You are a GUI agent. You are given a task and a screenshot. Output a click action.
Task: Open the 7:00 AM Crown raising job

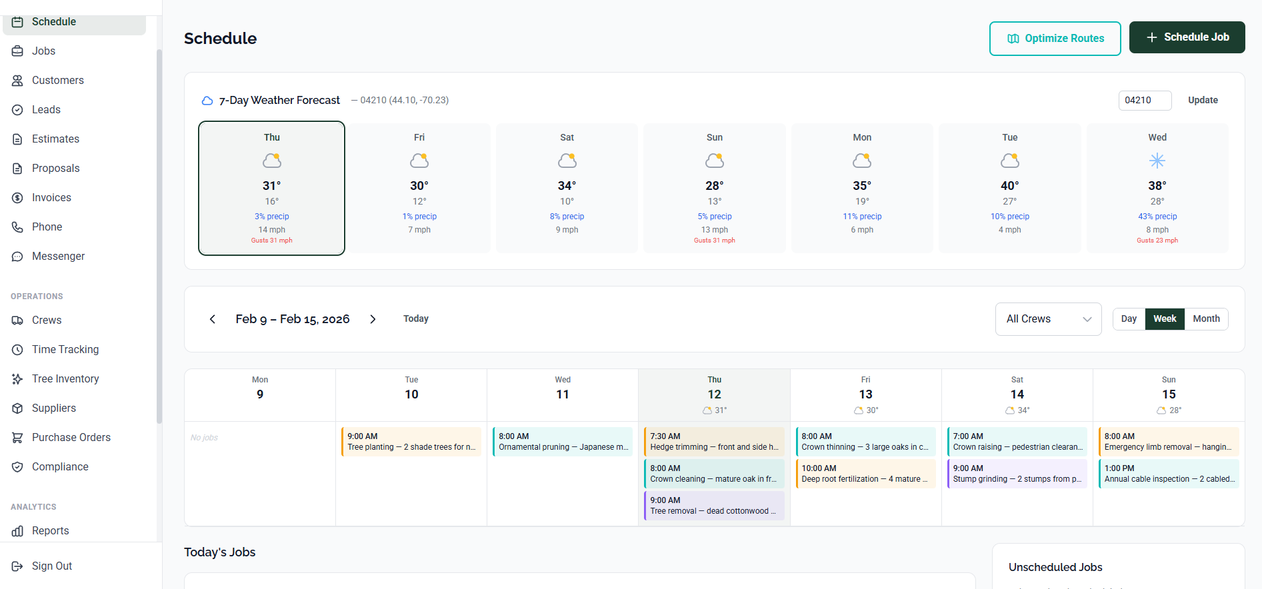(x=1017, y=442)
